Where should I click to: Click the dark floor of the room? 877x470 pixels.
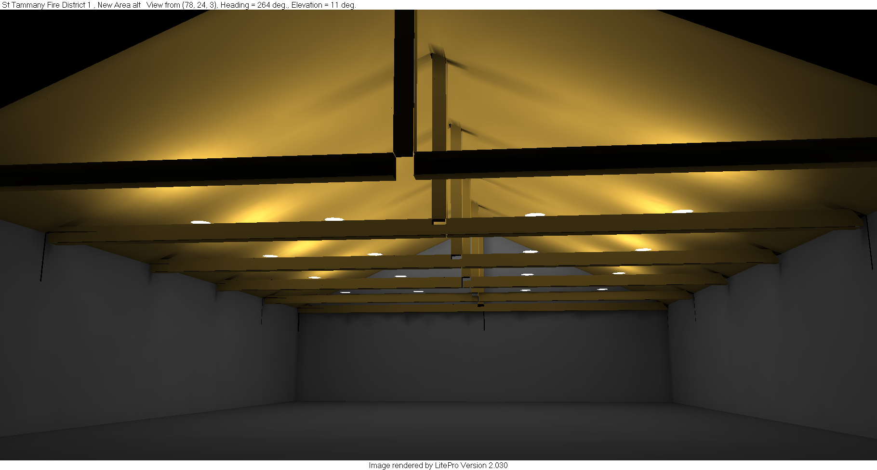coord(434,433)
